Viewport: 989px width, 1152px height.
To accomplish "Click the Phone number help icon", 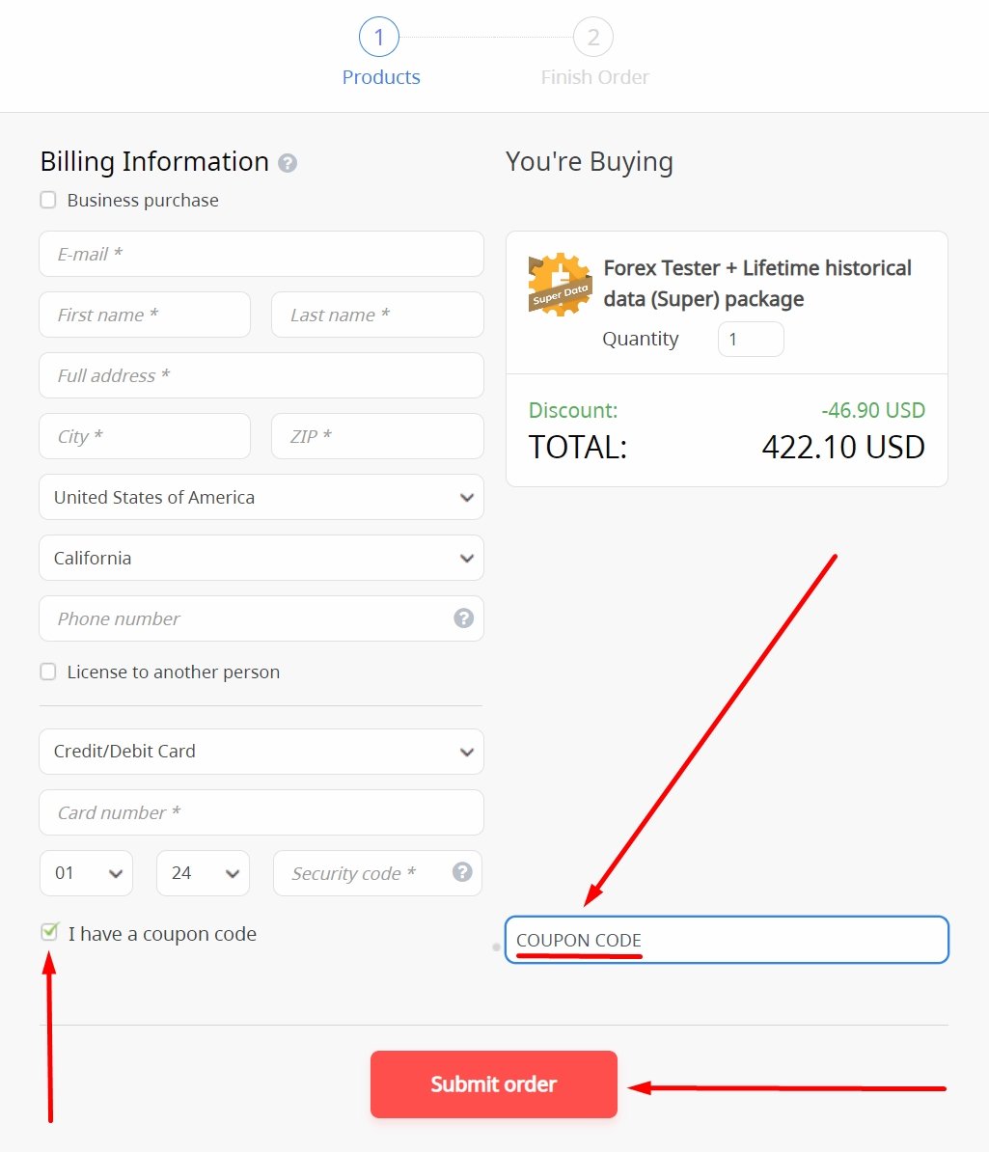I will point(464,617).
